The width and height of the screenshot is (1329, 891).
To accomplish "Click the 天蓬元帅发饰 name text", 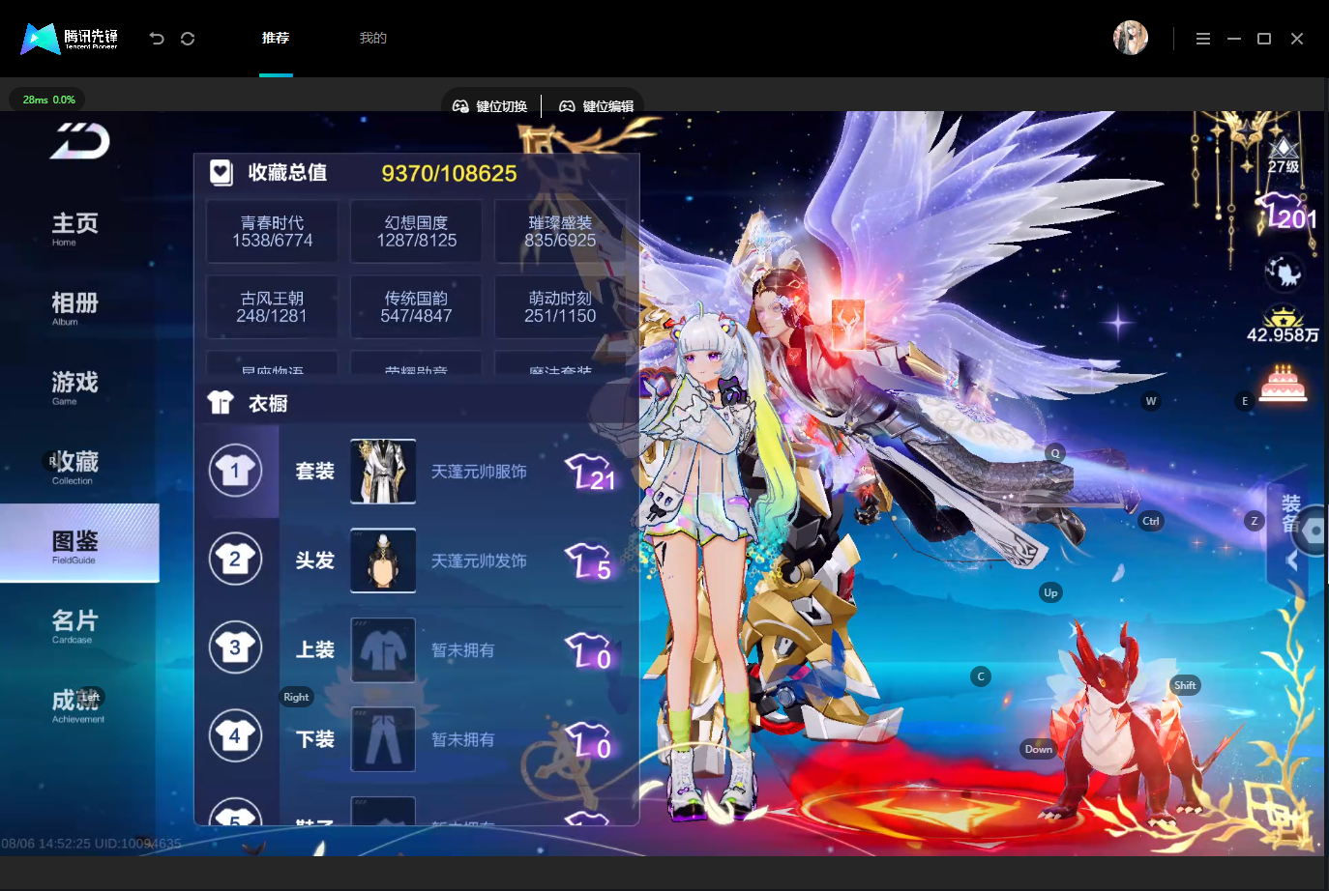I will (479, 561).
